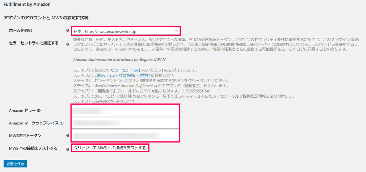Click the help icon beside MWS許可トークン
Viewport: 366px width, 172px height.
pos(68,136)
